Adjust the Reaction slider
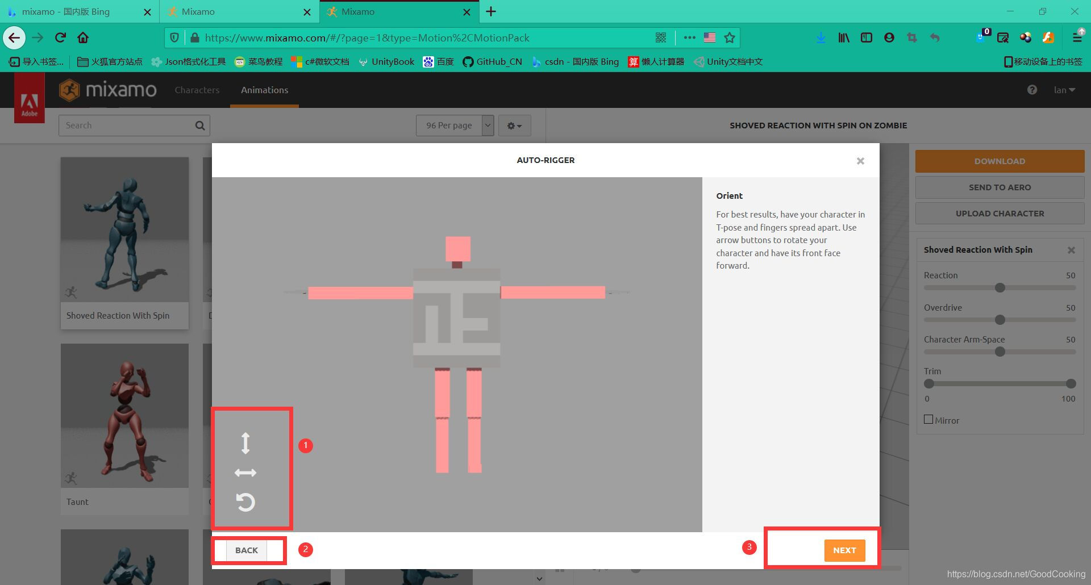This screenshot has height=585, width=1091. [x=1000, y=287]
